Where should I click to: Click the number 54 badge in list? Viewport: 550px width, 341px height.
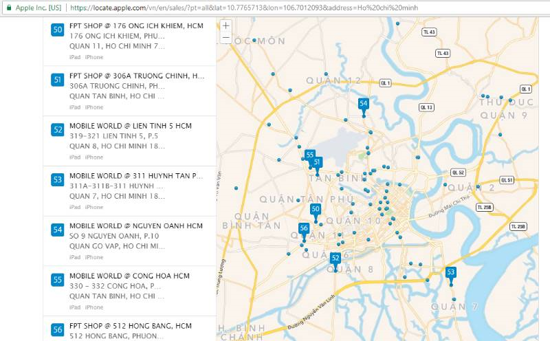coord(58,229)
